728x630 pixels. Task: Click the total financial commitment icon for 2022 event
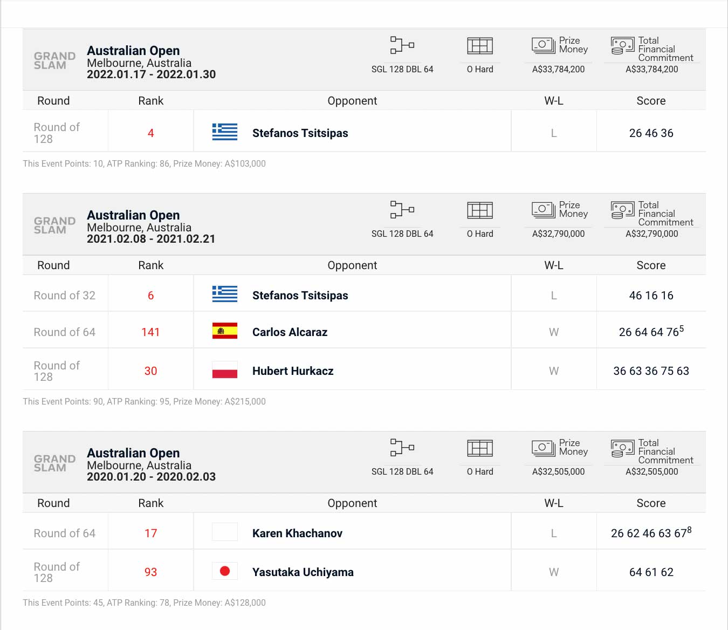[623, 45]
